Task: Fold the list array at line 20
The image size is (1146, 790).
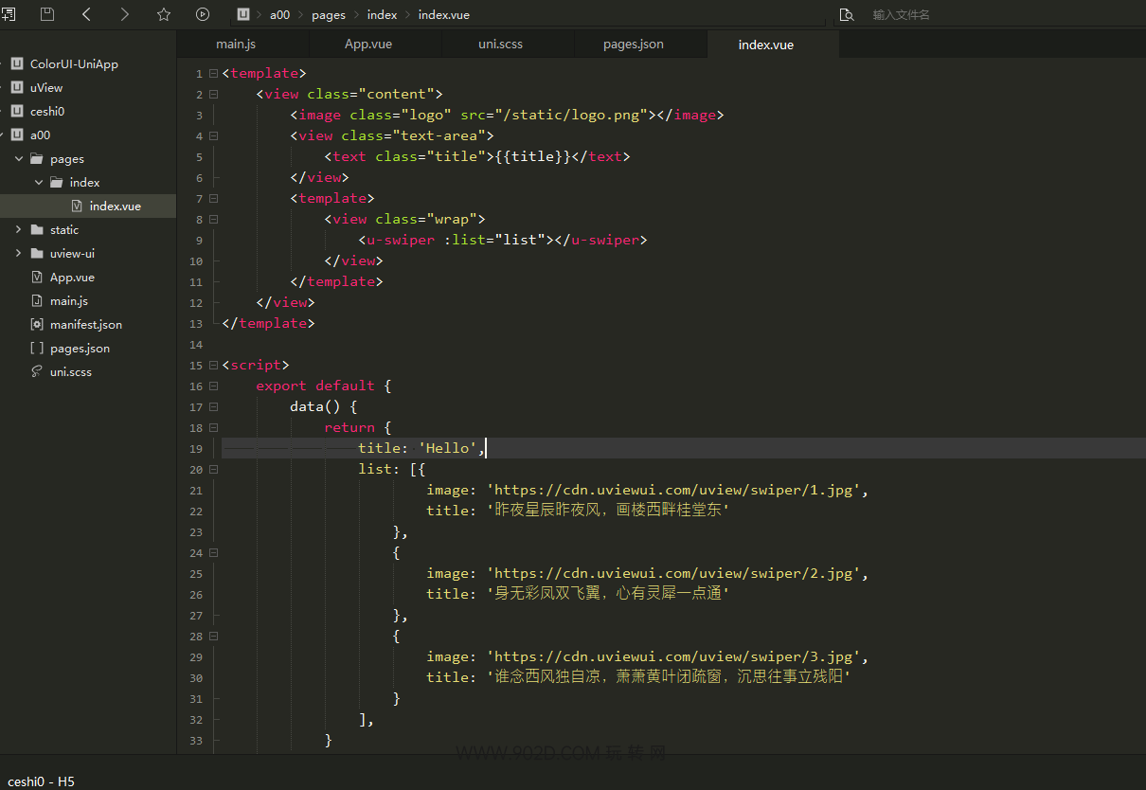Action: click(214, 469)
